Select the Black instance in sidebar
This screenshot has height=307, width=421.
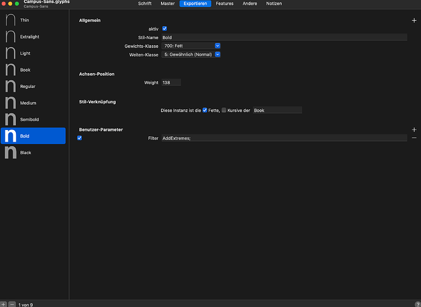click(33, 153)
